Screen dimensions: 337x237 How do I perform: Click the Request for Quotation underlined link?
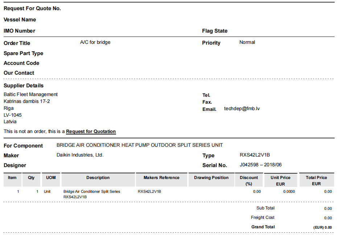[91, 132]
